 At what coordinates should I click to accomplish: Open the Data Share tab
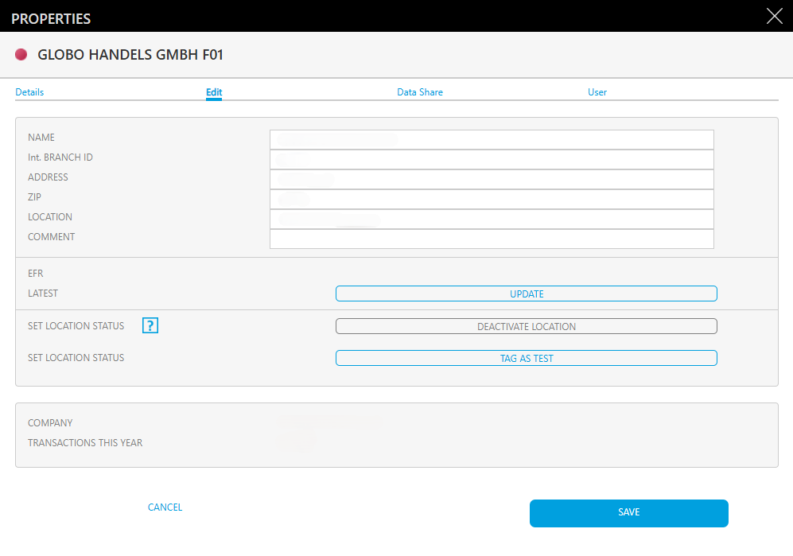pos(419,92)
